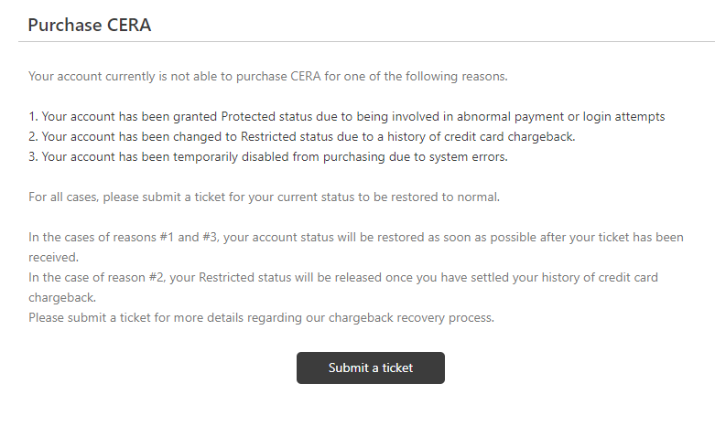Click the standalone 'chargeback.' line

click(62, 297)
